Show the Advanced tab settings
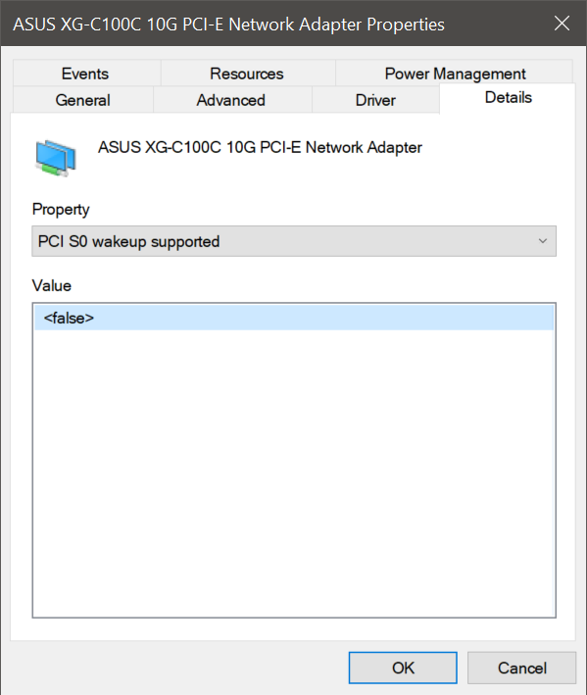The image size is (587, 695). tap(231, 100)
